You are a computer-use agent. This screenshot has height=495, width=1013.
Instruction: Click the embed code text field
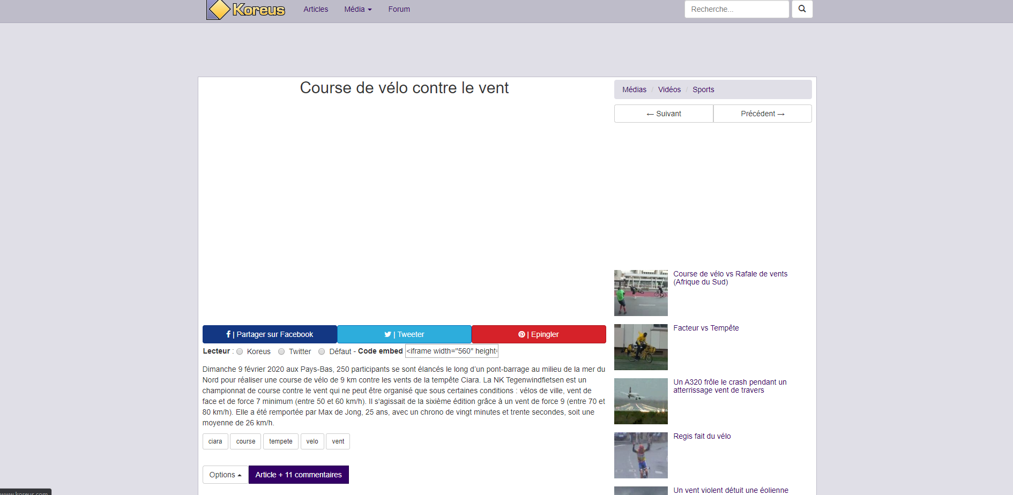tap(452, 351)
